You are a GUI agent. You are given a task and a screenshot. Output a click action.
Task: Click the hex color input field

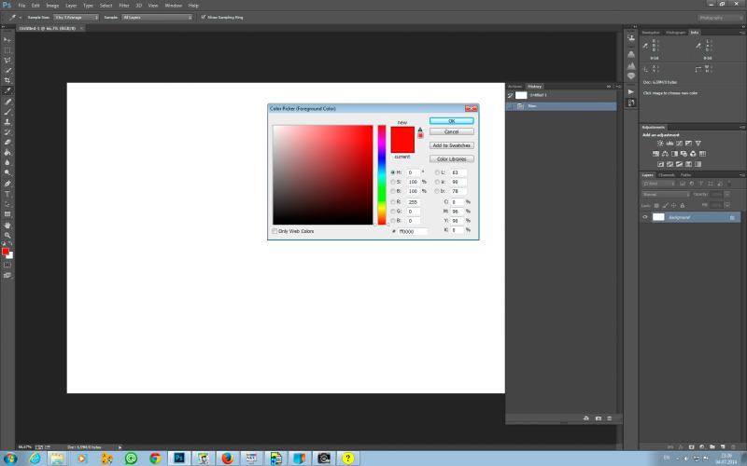point(413,231)
